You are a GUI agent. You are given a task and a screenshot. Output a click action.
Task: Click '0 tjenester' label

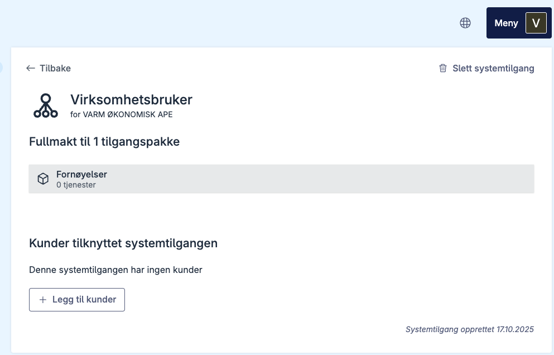tap(76, 185)
